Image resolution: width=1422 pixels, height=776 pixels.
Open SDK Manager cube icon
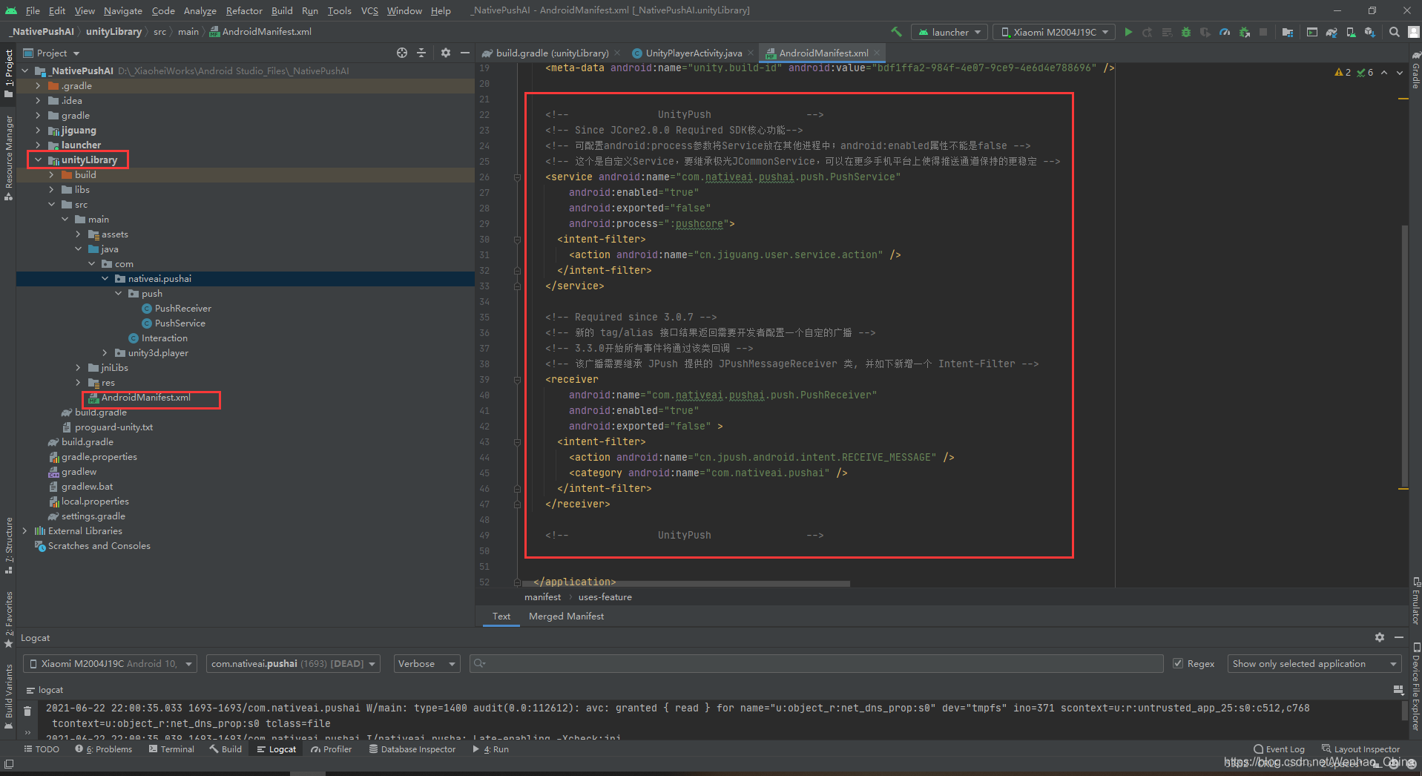[1369, 32]
